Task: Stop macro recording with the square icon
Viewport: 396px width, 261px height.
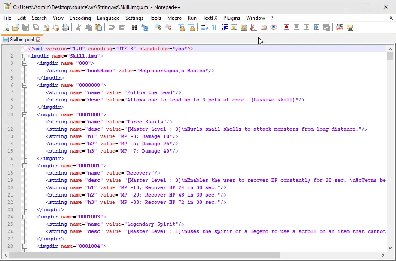Action: (x=296, y=28)
